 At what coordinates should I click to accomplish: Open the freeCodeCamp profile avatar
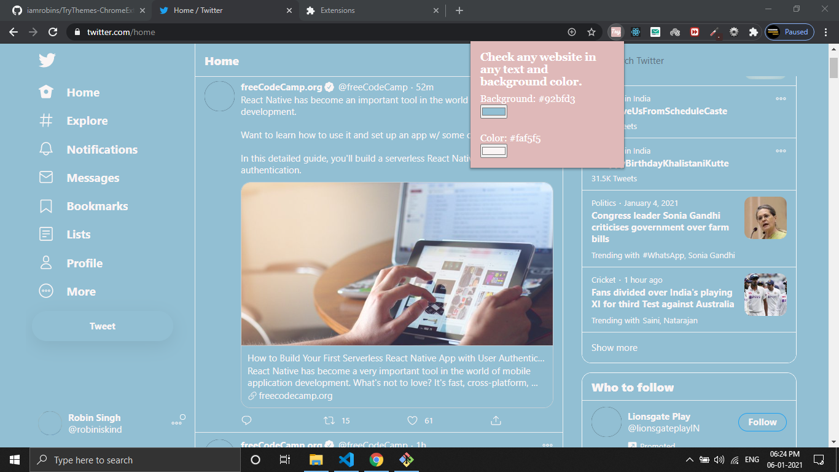[x=219, y=96]
